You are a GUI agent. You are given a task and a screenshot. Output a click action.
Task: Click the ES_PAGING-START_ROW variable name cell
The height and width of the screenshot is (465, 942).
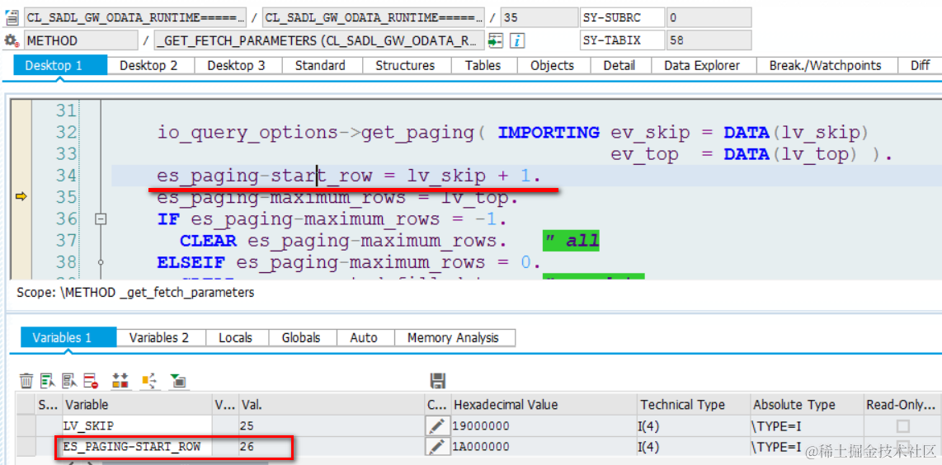138,447
